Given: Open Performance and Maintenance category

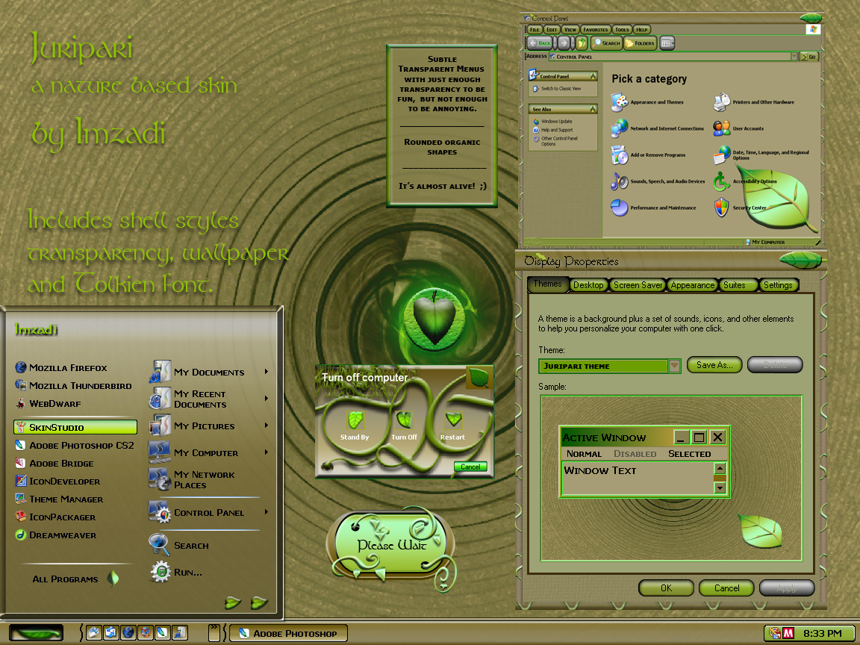Looking at the screenshot, I should pyautogui.click(x=653, y=208).
